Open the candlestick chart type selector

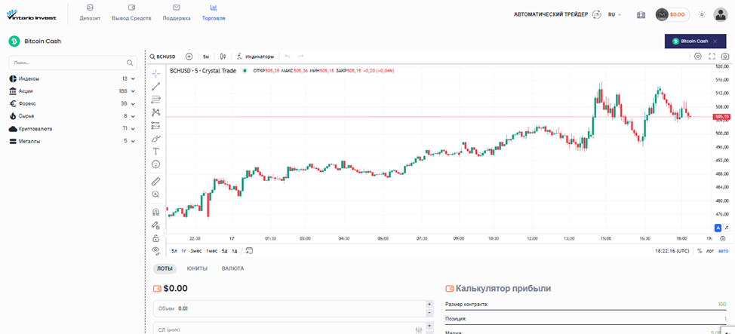pos(223,57)
